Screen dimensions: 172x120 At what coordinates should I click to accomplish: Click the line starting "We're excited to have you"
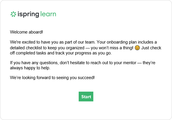(83, 42)
